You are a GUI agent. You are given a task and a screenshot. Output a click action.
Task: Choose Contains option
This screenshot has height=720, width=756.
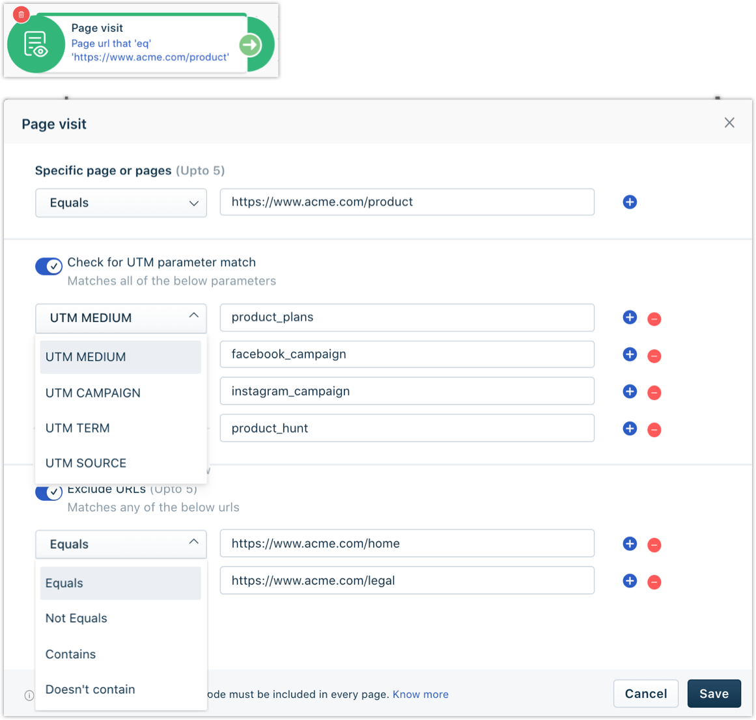pos(120,654)
